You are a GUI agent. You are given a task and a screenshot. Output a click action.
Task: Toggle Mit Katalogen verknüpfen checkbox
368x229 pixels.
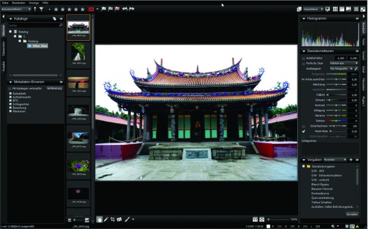pyautogui.click(x=10, y=88)
